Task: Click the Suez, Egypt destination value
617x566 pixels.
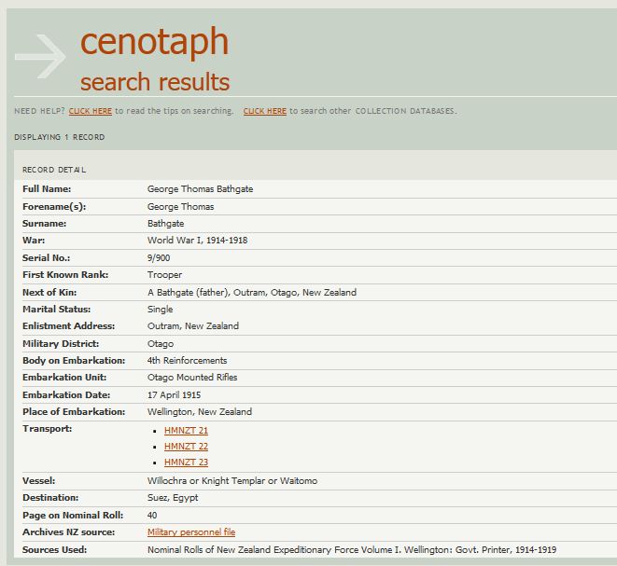Action: [173, 498]
